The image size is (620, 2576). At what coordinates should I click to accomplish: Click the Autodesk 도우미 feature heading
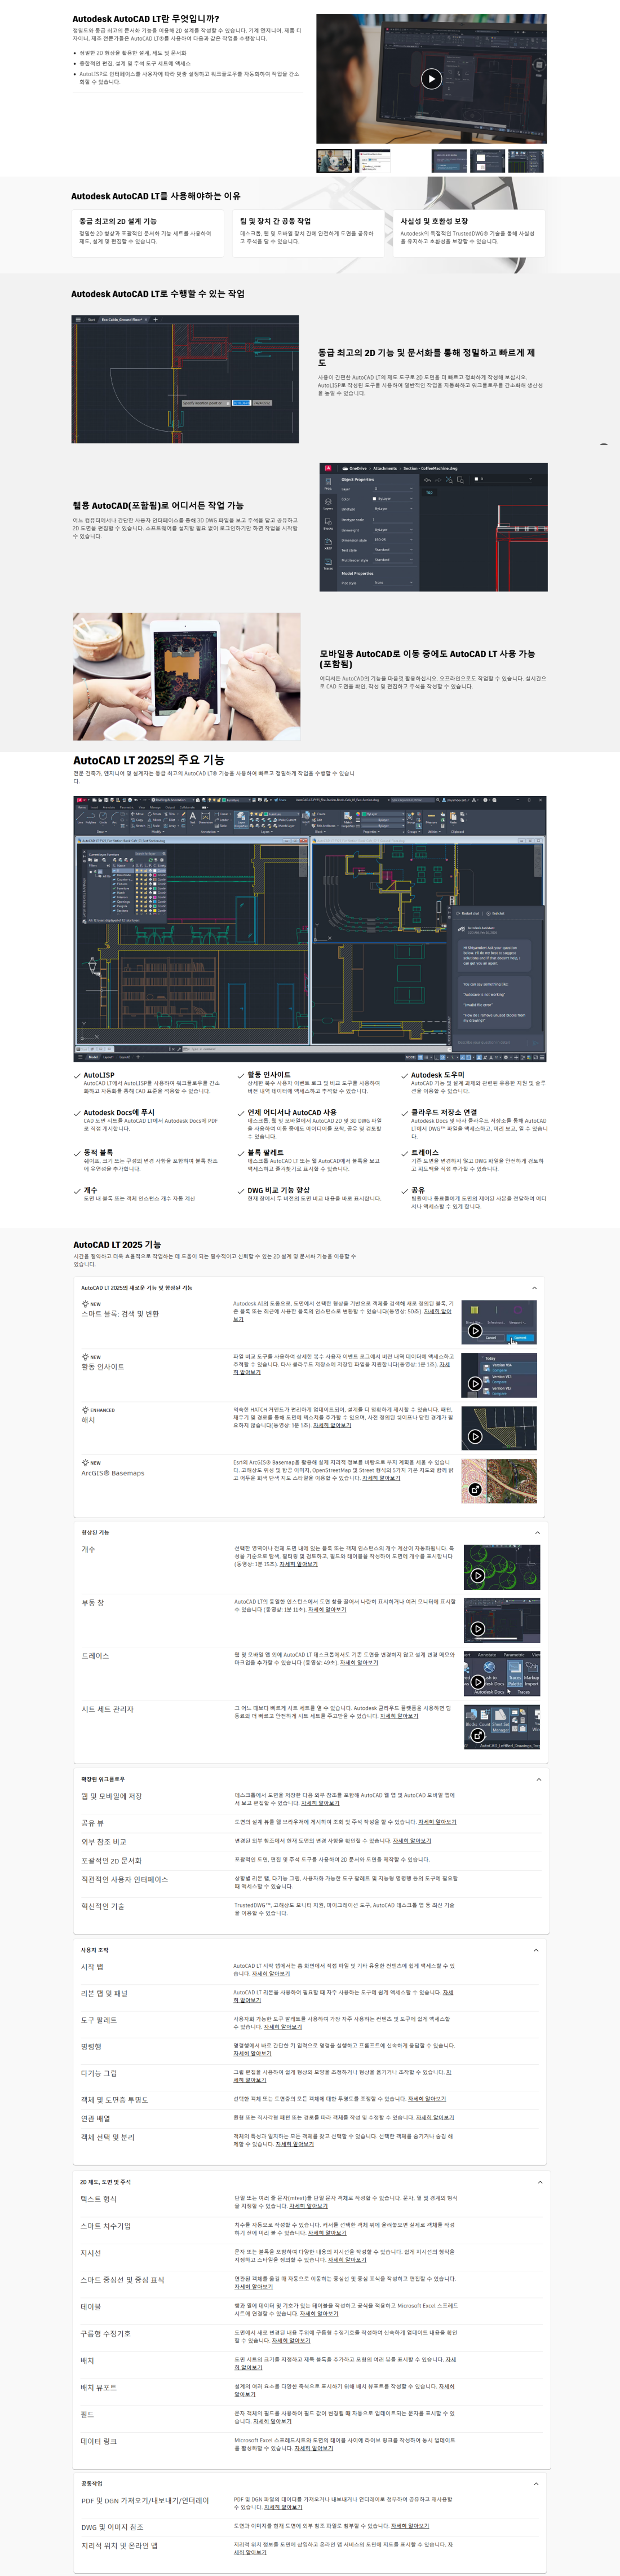coord(437,1075)
